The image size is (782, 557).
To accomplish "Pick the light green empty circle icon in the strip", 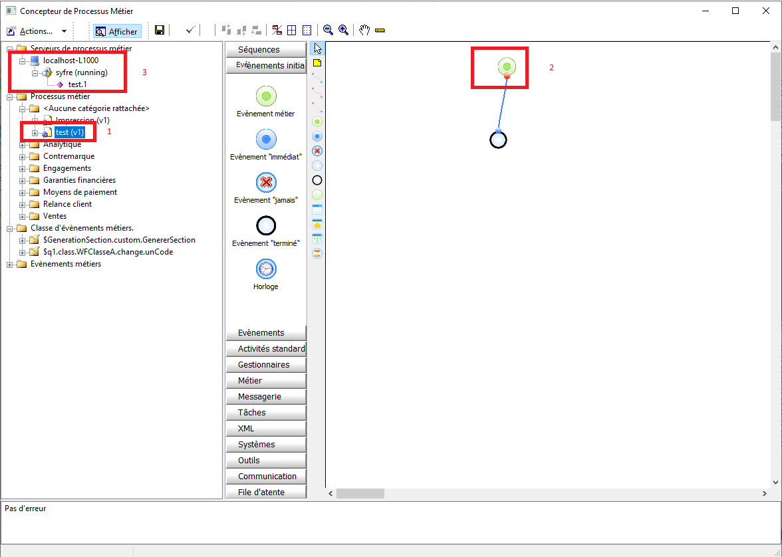I will click(317, 195).
